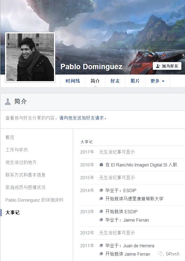The width and height of the screenshot is (185, 261).
Task: Click the Pablo Dominguez name on cover
Action: [x=91, y=67]
